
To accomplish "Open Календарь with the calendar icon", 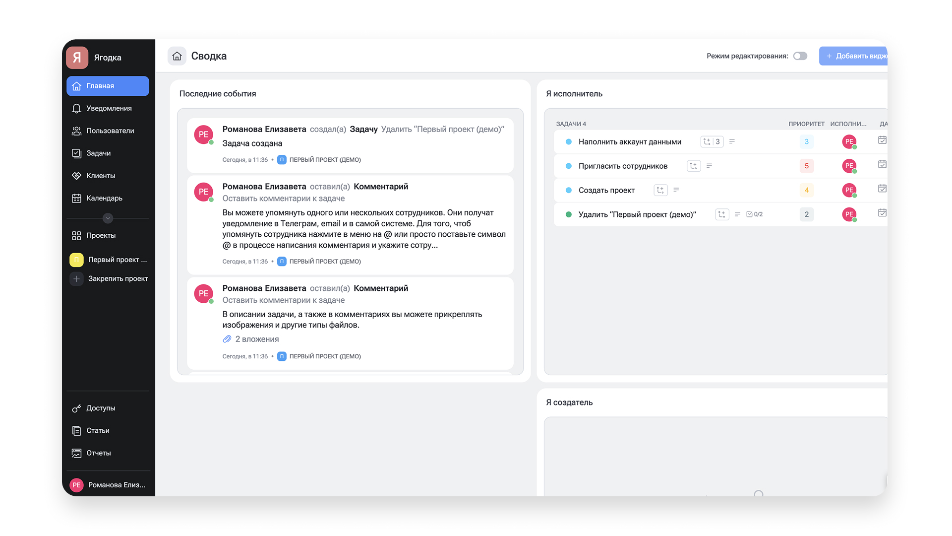I will click(77, 198).
